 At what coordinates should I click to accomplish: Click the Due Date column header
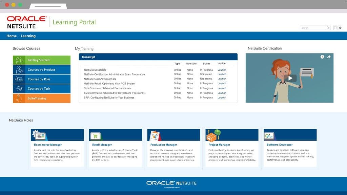point(191,64)
